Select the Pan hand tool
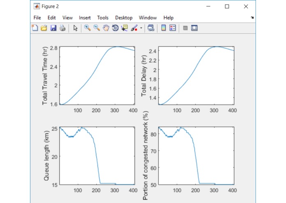The image size is (286, 203). point(106,28)
